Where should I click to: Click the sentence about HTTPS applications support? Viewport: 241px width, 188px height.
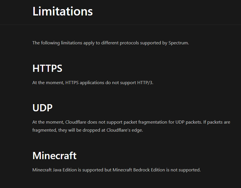(93, 83)
